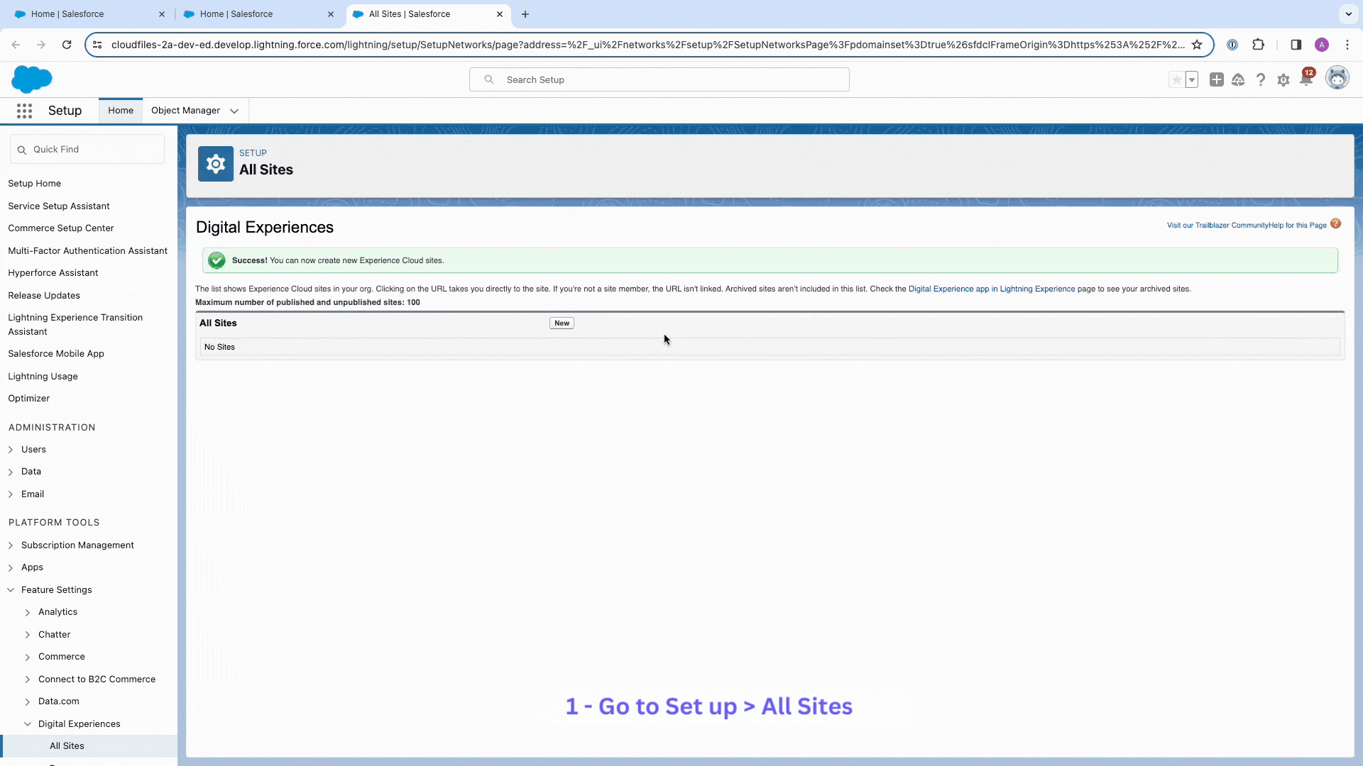Select the Object Manager tab
The image size is (1363, 766).
click(185, 111)
